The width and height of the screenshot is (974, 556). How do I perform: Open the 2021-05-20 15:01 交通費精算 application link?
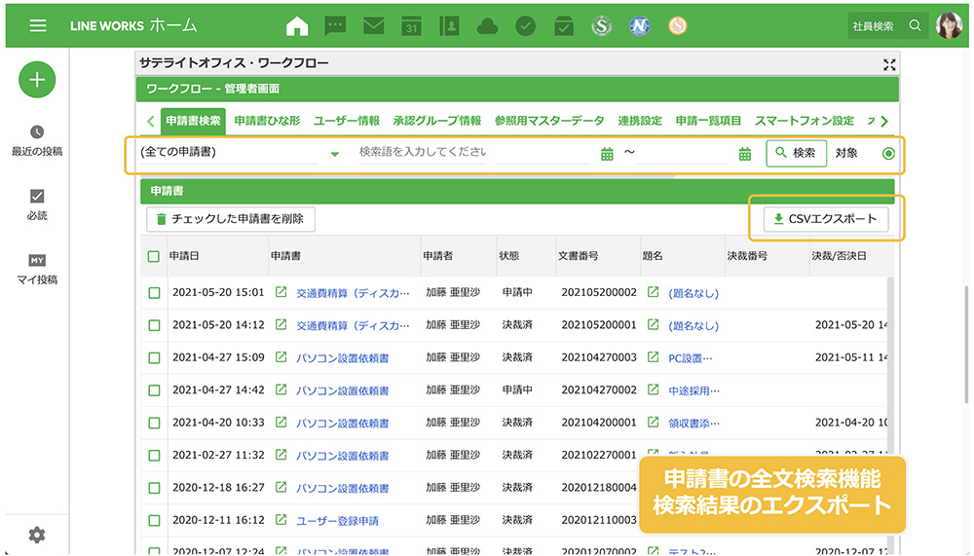click(353, 292)
